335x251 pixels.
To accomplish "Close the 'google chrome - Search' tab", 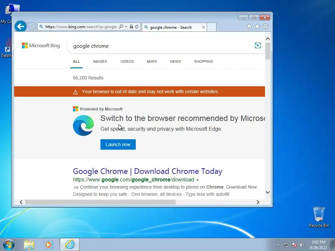I will click(203, 27).
